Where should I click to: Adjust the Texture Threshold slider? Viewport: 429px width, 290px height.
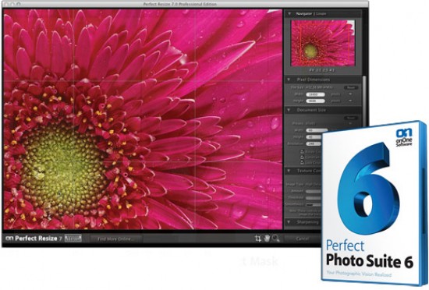point(314,197)
